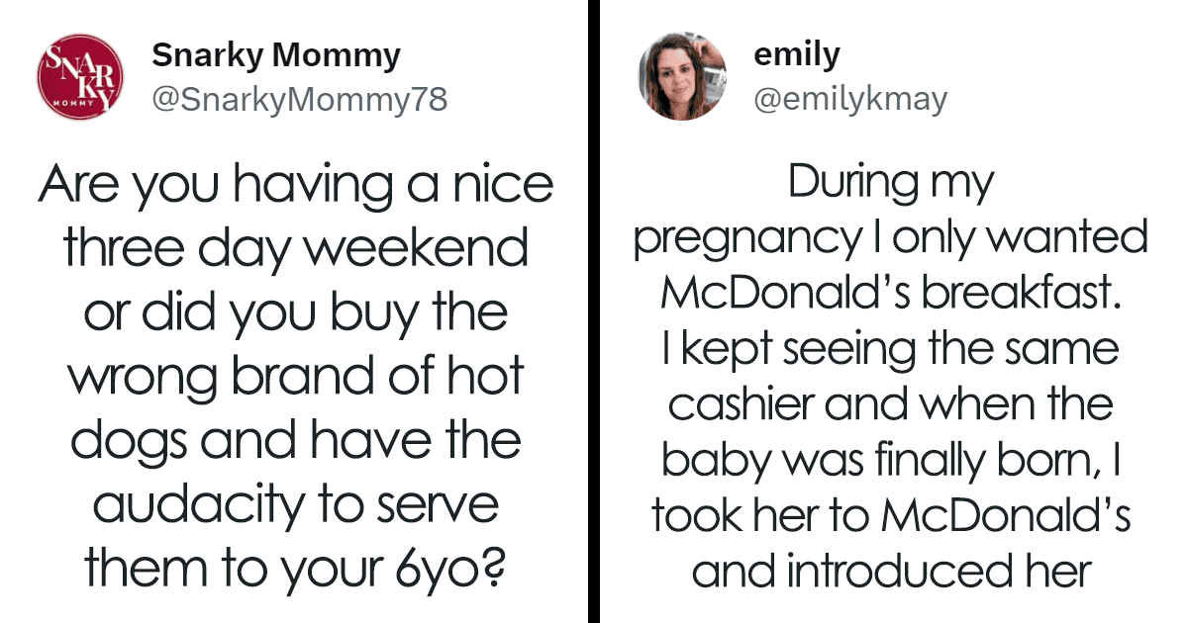Viewport: 1188px width, 623px height.
Task: Select the line "dogs and have the"
Action: click(x=295, y=442)
